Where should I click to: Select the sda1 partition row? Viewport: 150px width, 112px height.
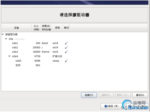point(74,43)
